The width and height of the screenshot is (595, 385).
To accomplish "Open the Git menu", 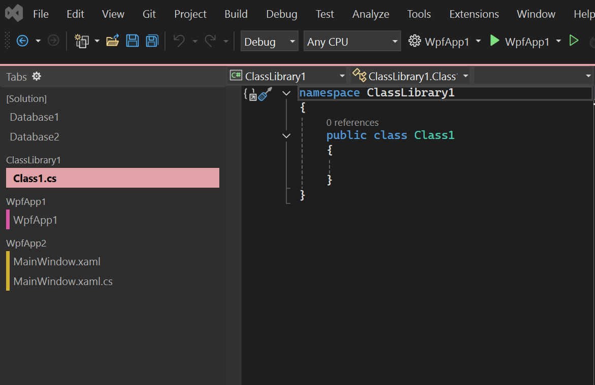I will click(x=149, y=14).
